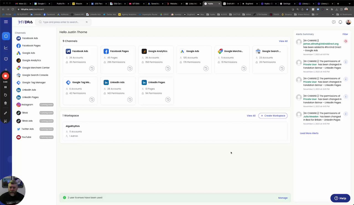
Task: Refresh the Facebook Pages channel card
Action: coord(130,68)
